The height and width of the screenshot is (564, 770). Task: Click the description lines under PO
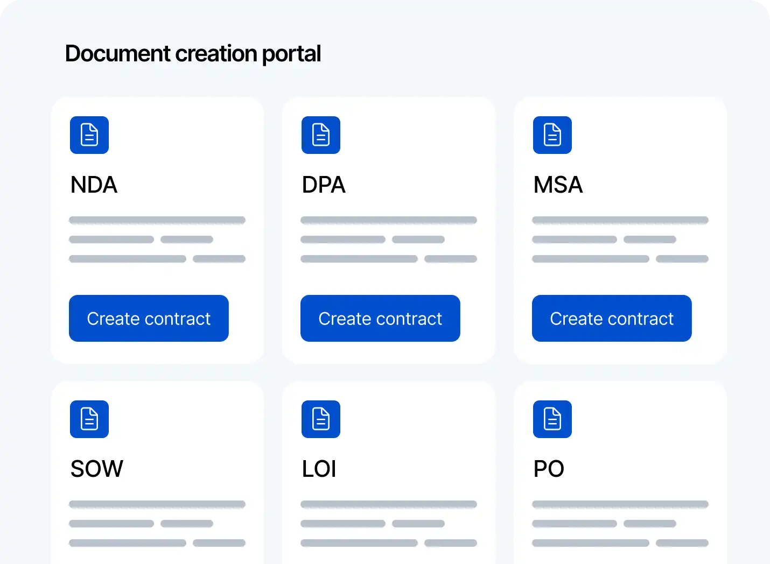click(x=620, y=524)
